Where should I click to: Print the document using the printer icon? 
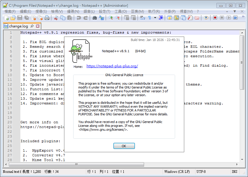(47, 18)
